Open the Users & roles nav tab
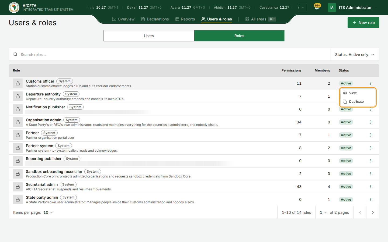 (217, 19)
